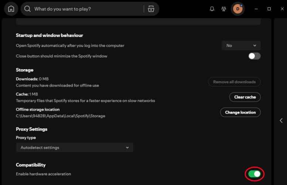Click 'Cache: 1 MB' text
Image resolution: width=287 pixels, height=185 pixels.
tap(27, 94)
